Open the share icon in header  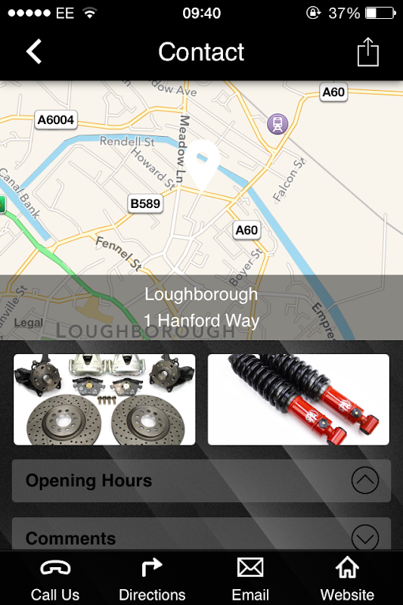[368, 51]
